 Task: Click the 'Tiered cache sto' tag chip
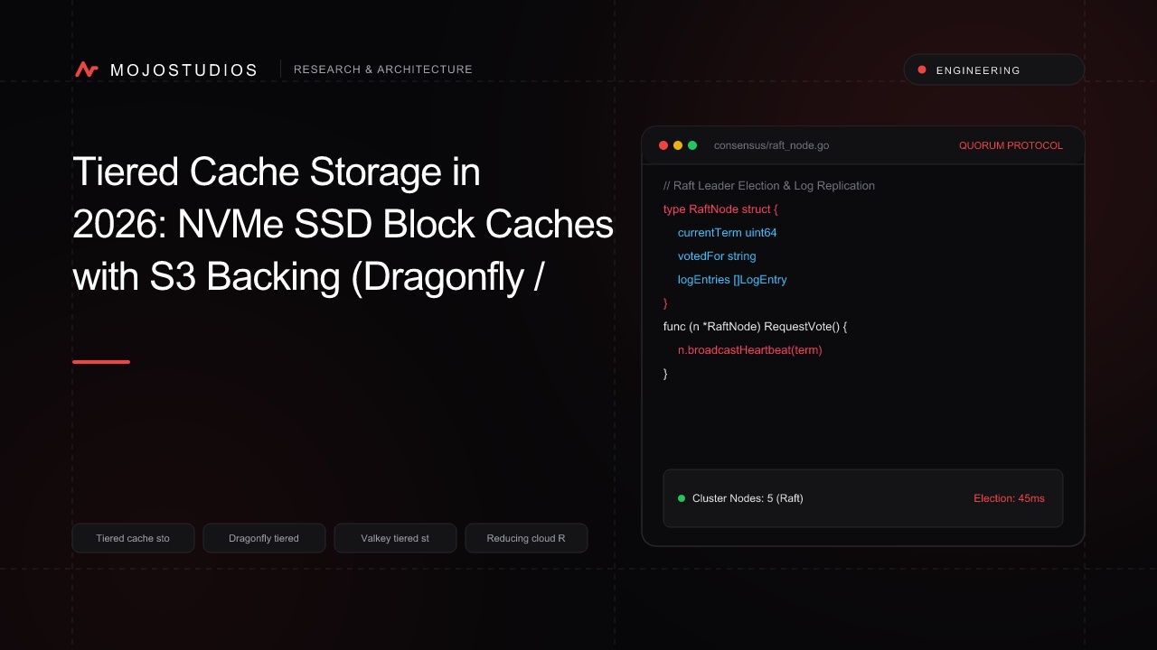[133, 538]
